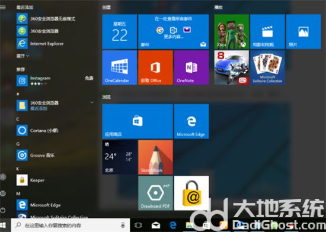Image resolution: width=326 pixels, height=232 pixels.
Task: Click the 'G' letter group header
Action: pyautogui.click(x=18, y=144)
